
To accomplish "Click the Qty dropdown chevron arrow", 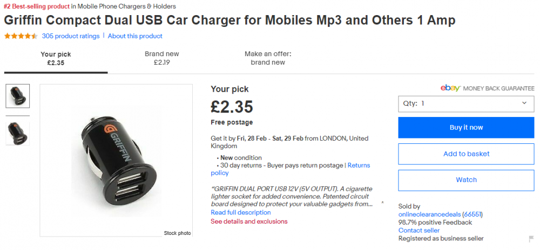I will pos(524,103).
